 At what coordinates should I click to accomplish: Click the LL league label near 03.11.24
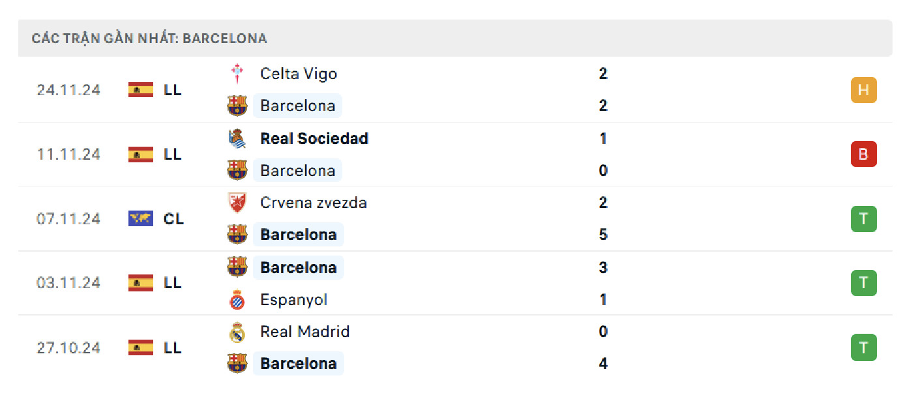(x=173, y=283)
